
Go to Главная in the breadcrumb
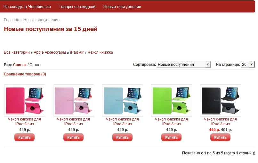point(12,20)
